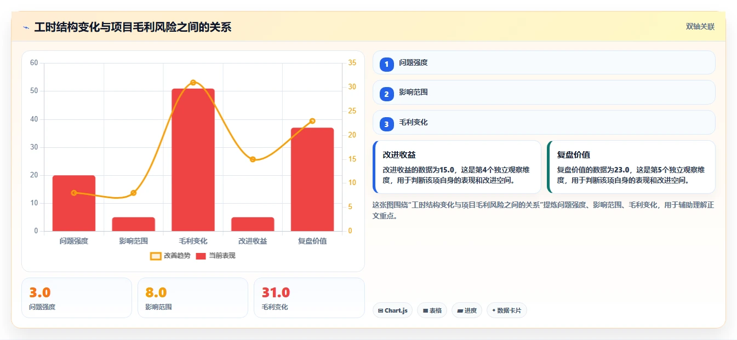Select numbered badge 2 for 影响范围
737x340 pixels.
[x=386, y=94]
